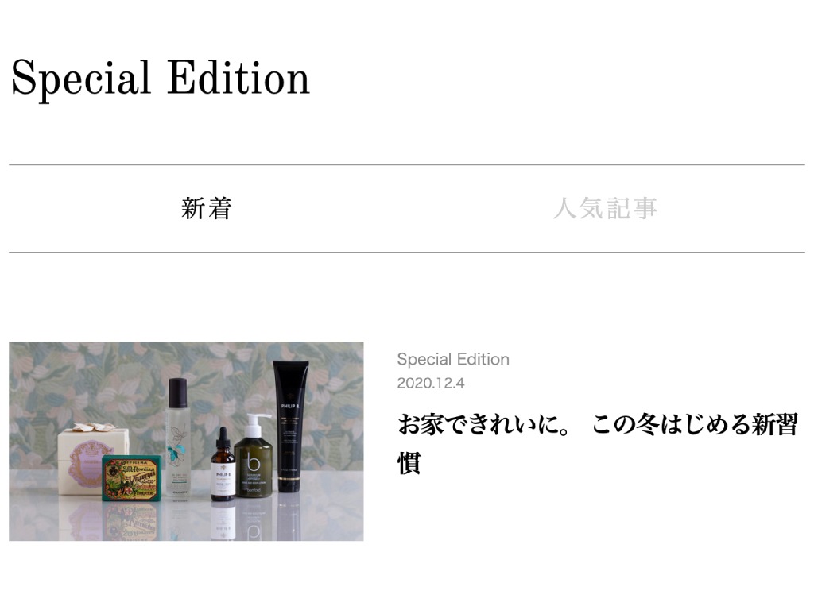This screenshot has height=610, width=814.
Task: Switch to the 人気記事 tab
Action: pos(605,209)
